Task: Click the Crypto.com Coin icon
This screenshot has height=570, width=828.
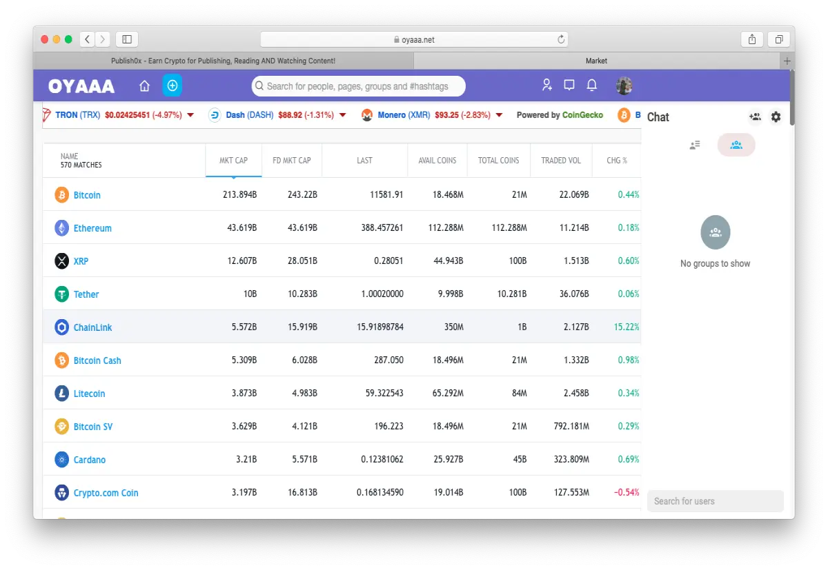Action: click(62, 493)
